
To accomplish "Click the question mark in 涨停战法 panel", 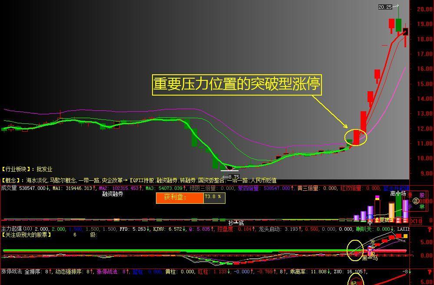I will [430, 272].
